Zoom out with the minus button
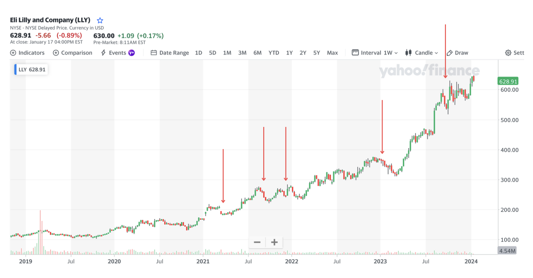Image resolution: width=533 pixels, height=278 pixels. click(257, 242)
